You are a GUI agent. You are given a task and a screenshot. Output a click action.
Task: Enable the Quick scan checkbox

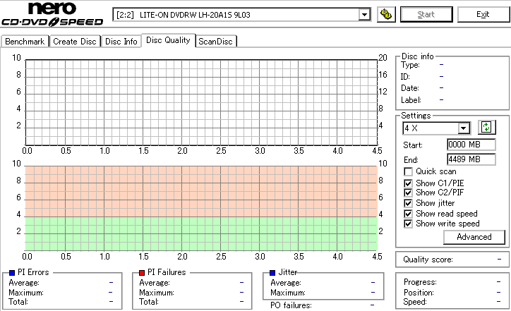coord(408,171)
